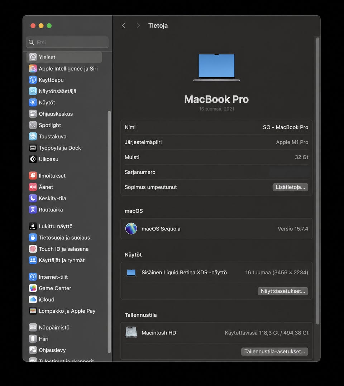Open Tallennustila-asetukset… button
The image size is (344, 386).
tap(275, 352)
